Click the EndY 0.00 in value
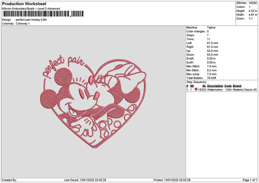Image resolution: width=259 pixels, height=183 pixels. [x=211, y=63]
